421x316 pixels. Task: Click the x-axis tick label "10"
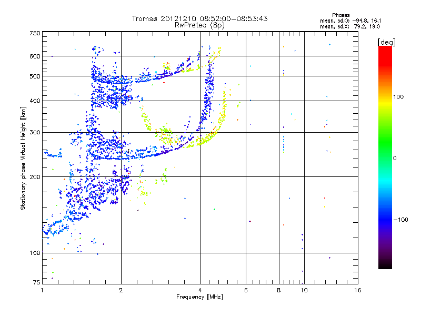click(304, 290)
